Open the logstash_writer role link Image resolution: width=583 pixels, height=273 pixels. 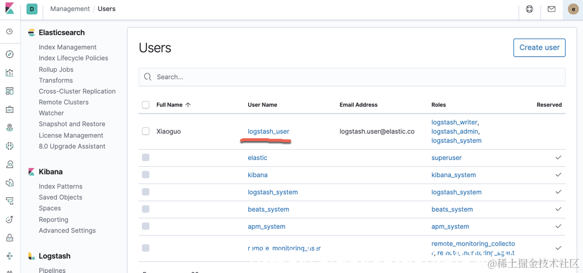click(x=454, y=122)
